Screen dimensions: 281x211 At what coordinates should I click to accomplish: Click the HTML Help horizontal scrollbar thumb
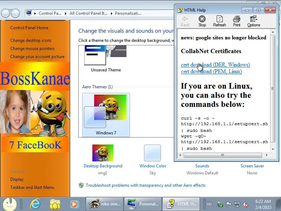click(223, 155)
